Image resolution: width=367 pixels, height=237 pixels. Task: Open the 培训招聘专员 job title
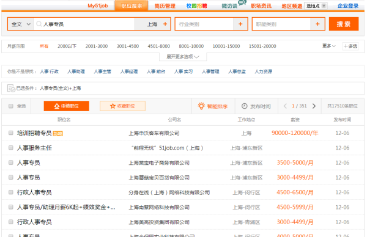(34, 133)
